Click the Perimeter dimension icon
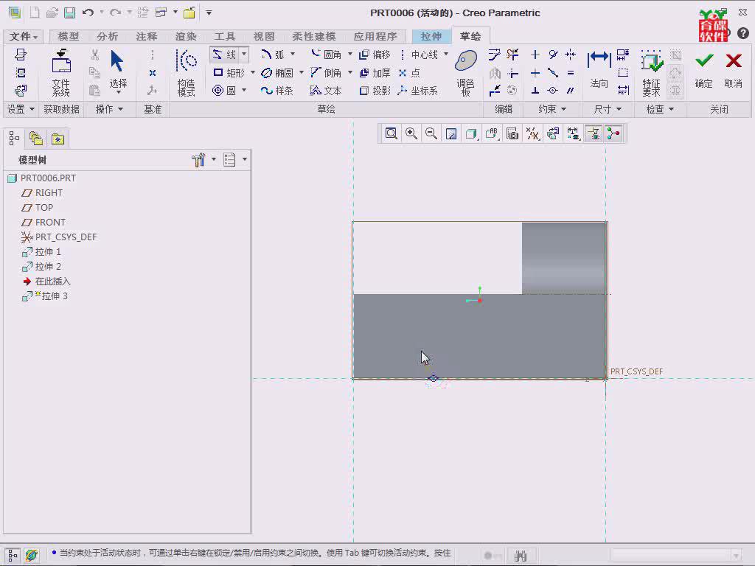Screen dimensions: 755x566 point(623,73)
